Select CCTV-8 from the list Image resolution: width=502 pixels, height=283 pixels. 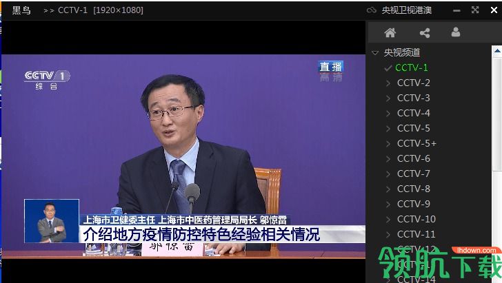click(x=413, y=189)
